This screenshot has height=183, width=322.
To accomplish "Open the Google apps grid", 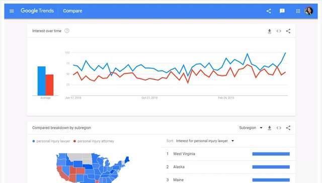I will tap(298, 11).
